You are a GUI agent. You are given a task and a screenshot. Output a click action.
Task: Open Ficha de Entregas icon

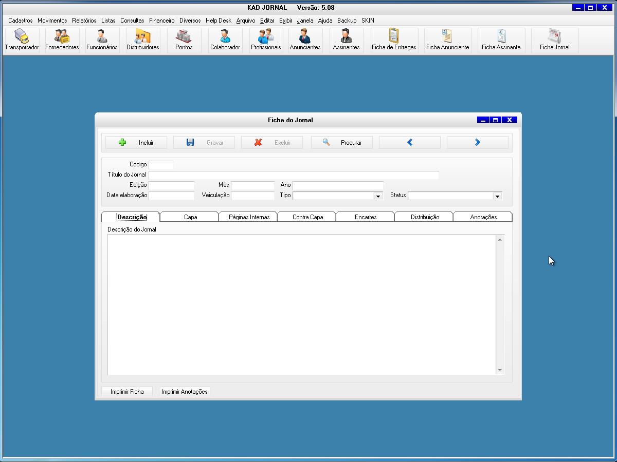click(x=394, y=40)
